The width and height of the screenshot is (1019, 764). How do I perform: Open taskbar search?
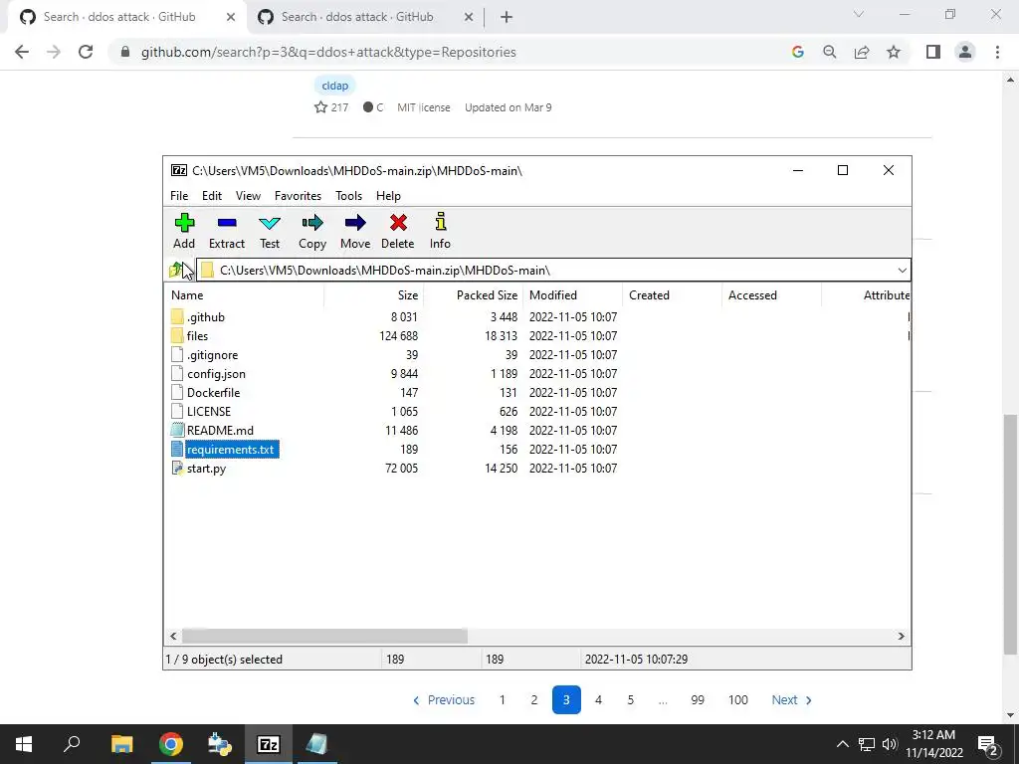[72, 744]
